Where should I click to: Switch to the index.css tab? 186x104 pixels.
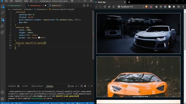click(x=56, y=5)
